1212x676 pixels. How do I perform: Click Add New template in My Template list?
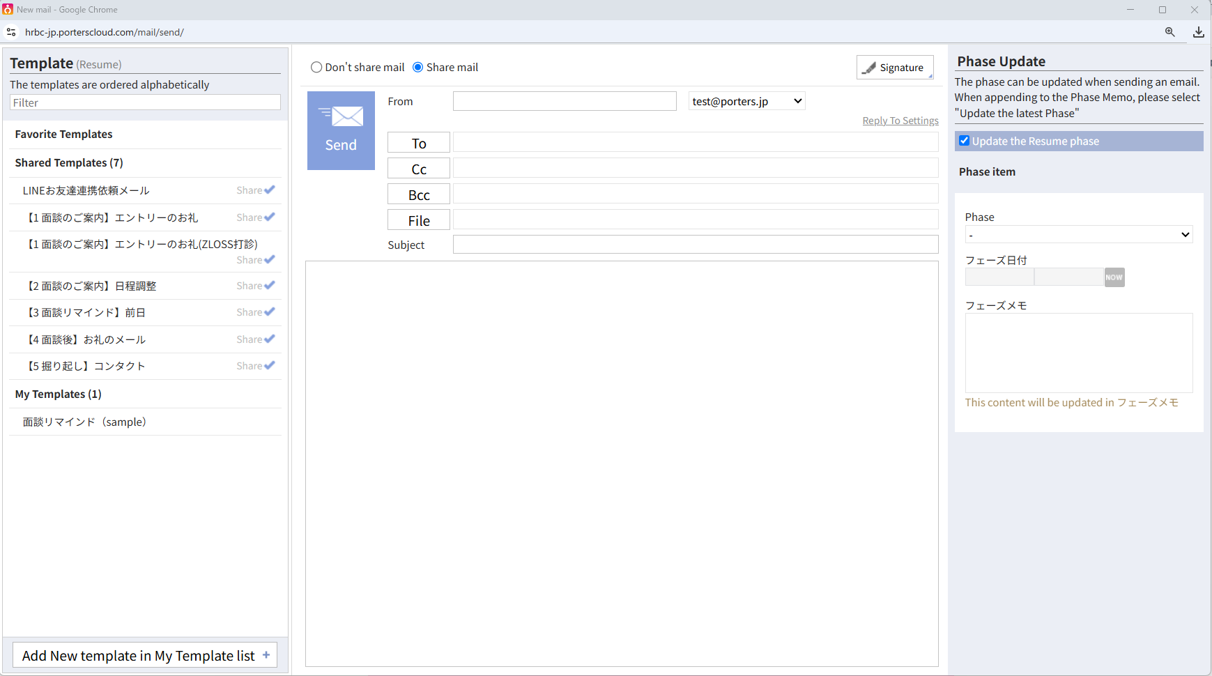(x=145, y=656)
